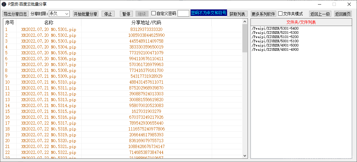
Task: Click sequence number 10 in list
Action: pos(7,82)
